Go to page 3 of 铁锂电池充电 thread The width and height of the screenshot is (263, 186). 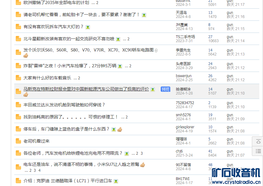(142, 153)
